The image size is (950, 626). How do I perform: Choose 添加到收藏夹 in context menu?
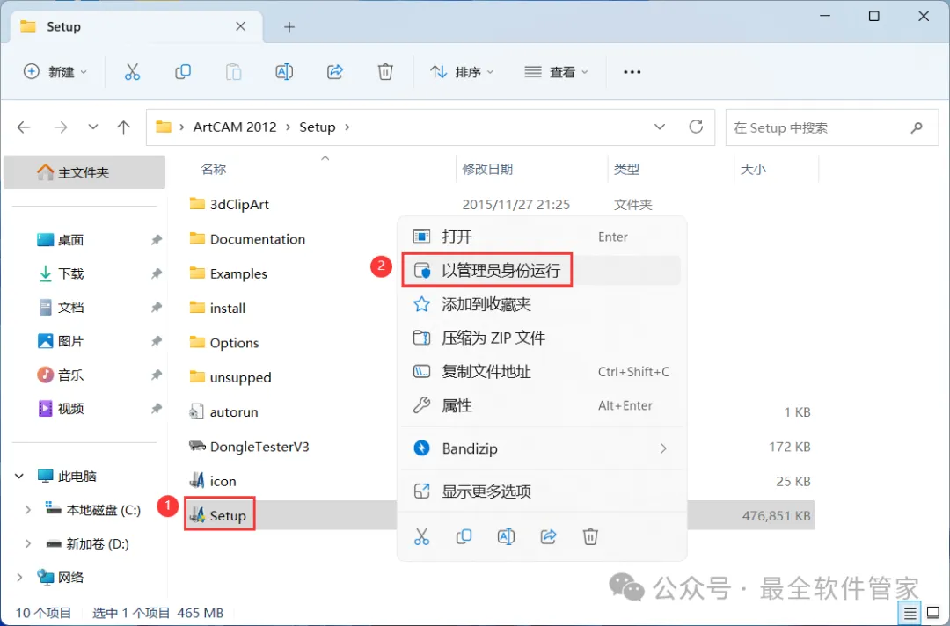(541, 304)
